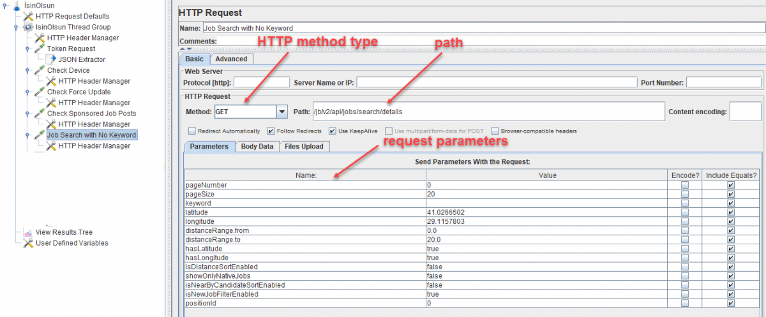Click the Name: column header
The width and height of the screenshot is (766, 317).
305,175
